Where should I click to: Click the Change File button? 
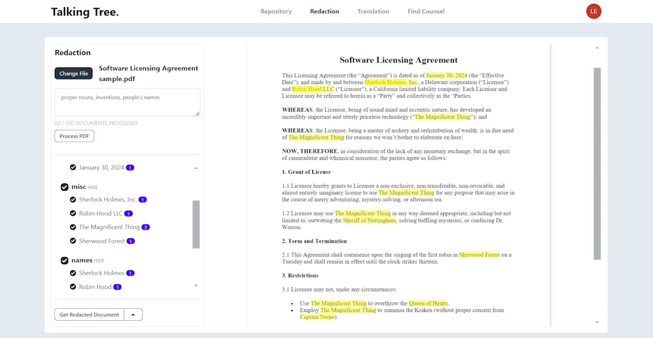(73, 74)
